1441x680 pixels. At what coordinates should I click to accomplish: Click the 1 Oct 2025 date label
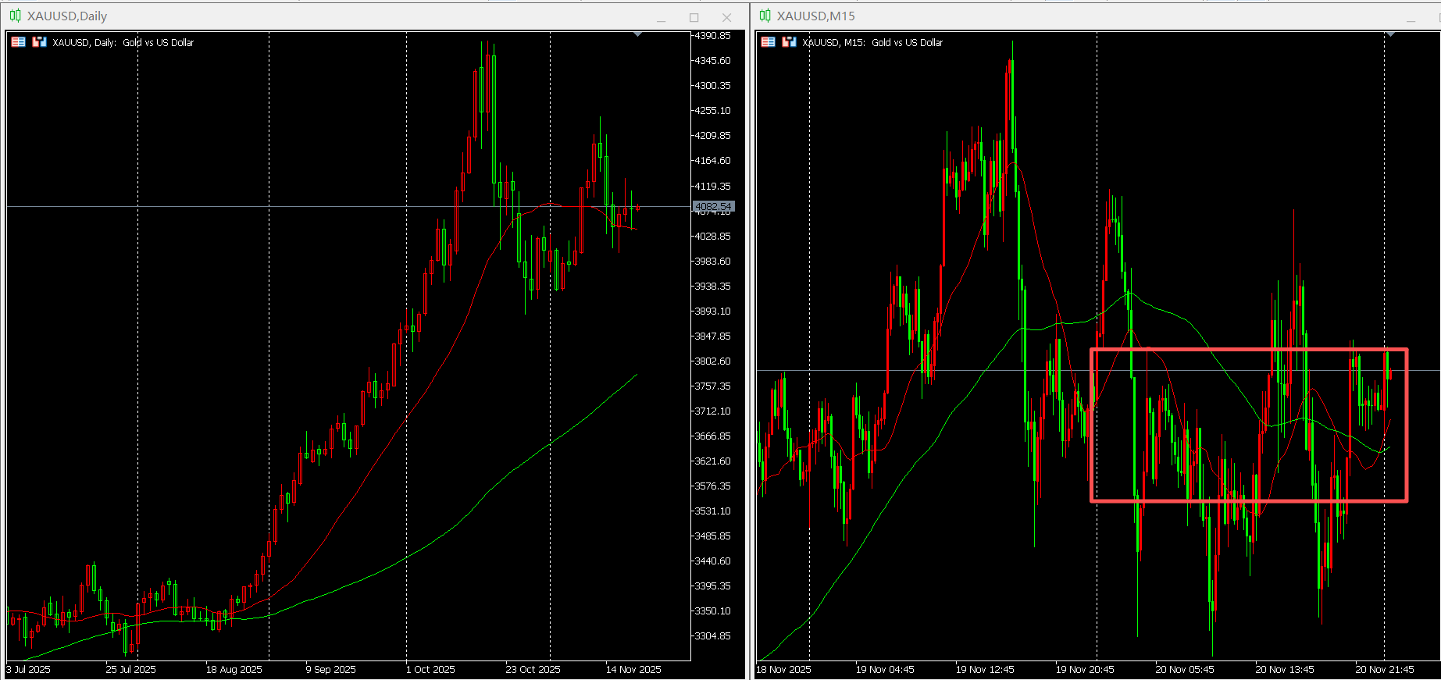click(x=430, y=669)
